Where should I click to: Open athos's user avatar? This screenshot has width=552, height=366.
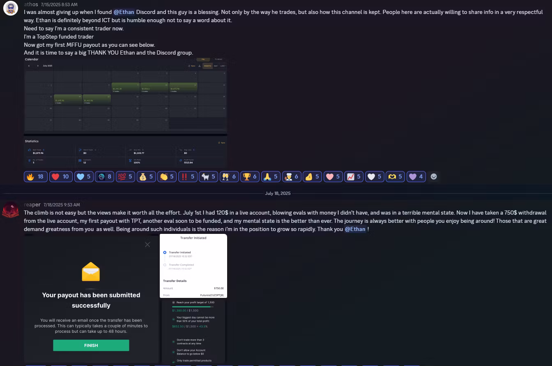(10, 9)
